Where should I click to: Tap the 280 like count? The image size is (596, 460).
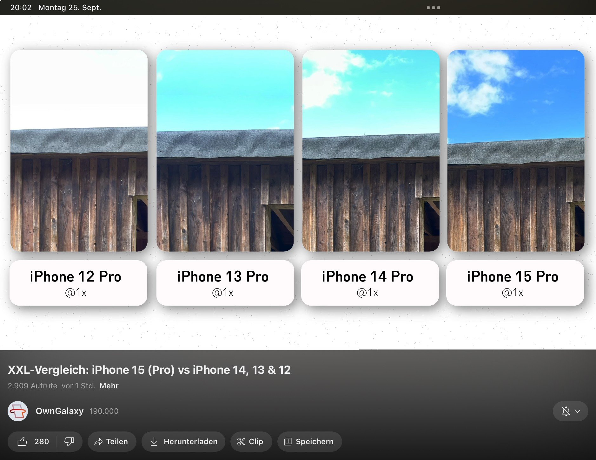[42, 442]
